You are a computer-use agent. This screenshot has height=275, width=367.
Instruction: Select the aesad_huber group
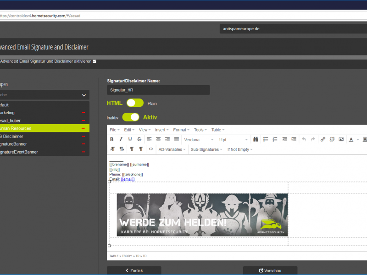44,121
